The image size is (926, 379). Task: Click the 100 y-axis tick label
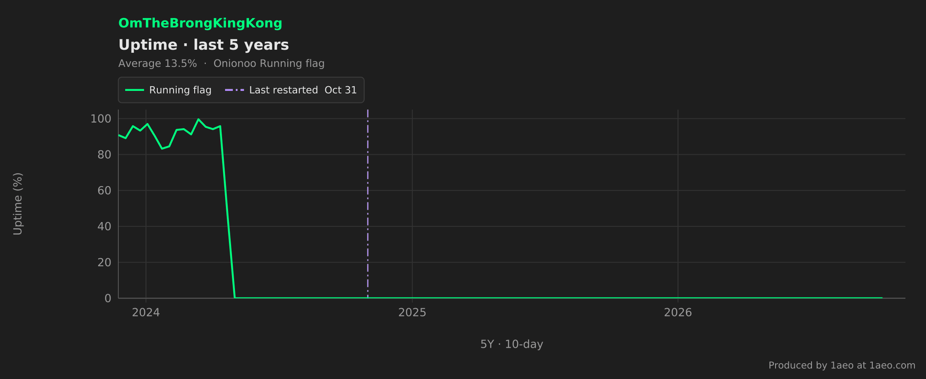click(x=101, y=119)
